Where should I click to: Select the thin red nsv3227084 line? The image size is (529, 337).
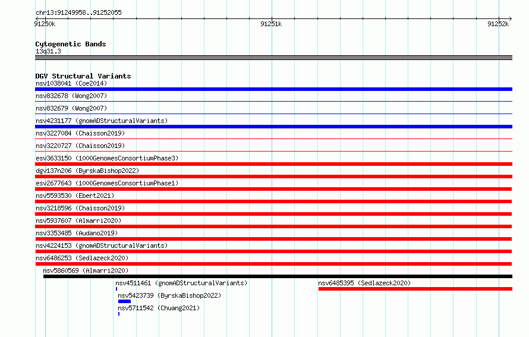coord(273,138)
